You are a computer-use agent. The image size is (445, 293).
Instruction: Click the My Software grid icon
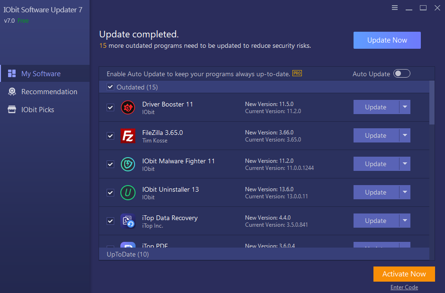[x=12, y=74]
